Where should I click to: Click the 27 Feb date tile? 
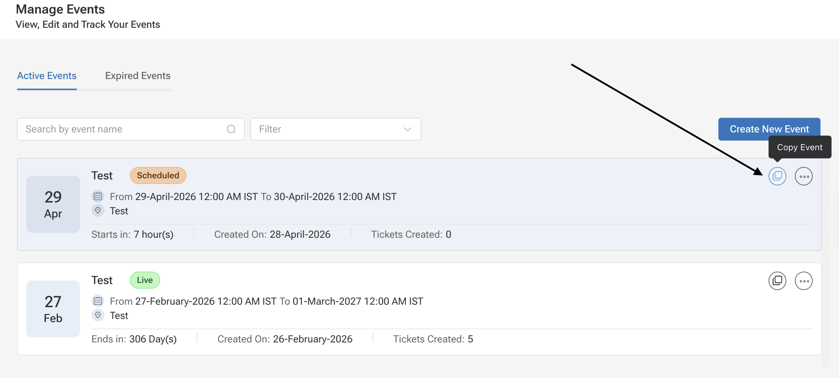tap(53, 309)
